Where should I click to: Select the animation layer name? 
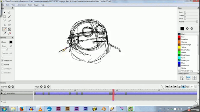click(11, 93)
